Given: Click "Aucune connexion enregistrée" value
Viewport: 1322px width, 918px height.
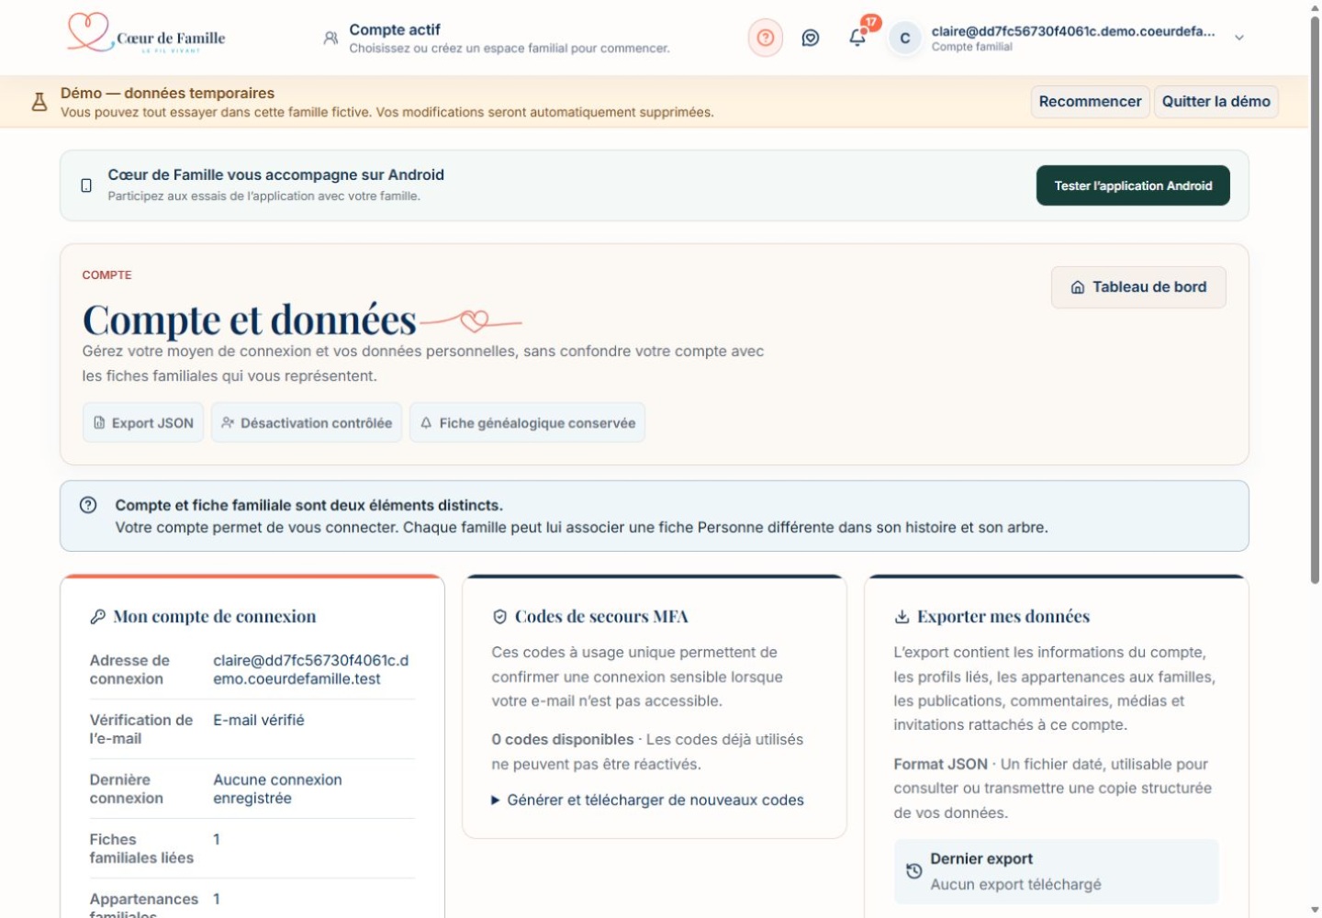Looking at the screenshot, I should 277,789.
